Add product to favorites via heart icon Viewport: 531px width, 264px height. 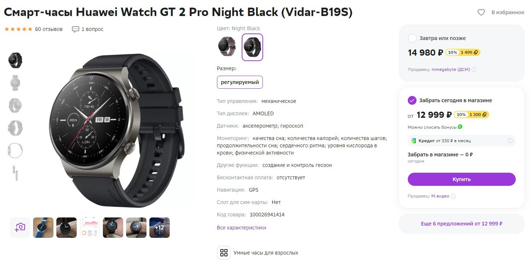tap(481, 12)
